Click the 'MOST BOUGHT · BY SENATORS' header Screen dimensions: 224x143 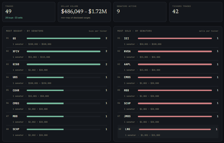[x=25, y=31]
